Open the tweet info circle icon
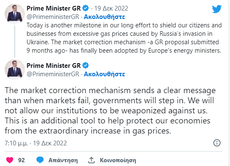Screen dimensions: 230x166 [217, 143]
